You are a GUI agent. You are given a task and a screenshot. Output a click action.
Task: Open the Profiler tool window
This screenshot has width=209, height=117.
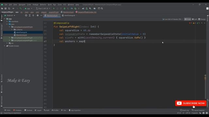click(55, 110)
